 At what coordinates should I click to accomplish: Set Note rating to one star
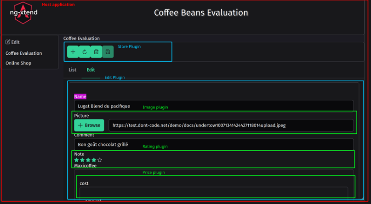click(76, 160)
